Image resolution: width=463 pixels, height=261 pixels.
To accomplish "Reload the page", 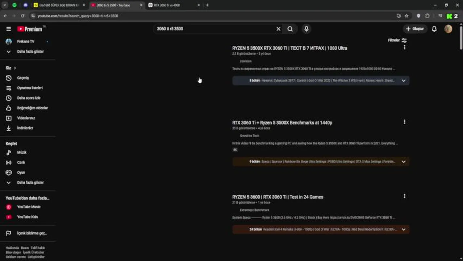I will click(x=22, y=16).
